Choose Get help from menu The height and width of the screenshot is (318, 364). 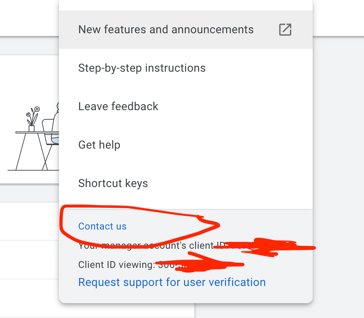[x=99, y=145]
